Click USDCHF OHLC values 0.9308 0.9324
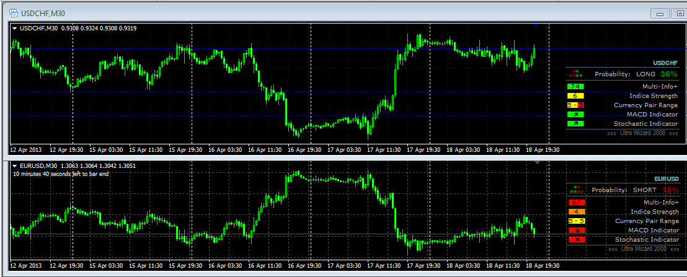This screenshot has height=277, width=687. tap(80, 29)
